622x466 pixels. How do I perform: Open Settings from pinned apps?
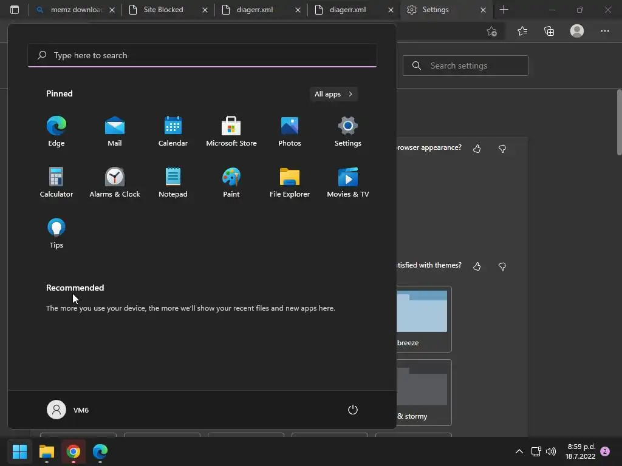(348, 132)
